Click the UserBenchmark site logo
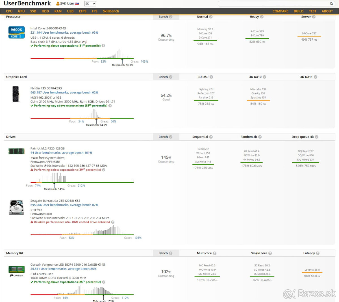The height and width of the screenshot is (302, 339). coord(27,3)
